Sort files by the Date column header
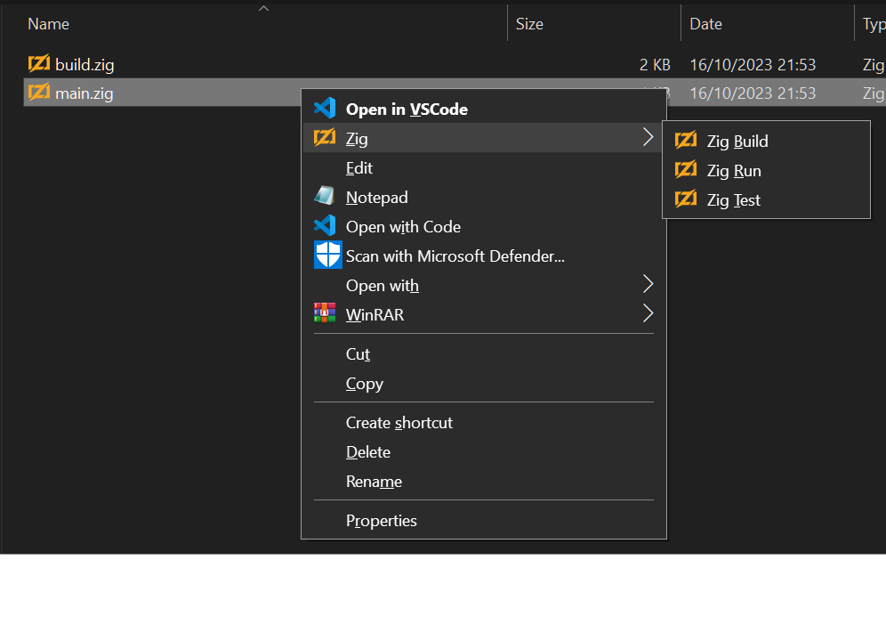 click(705, 24)
